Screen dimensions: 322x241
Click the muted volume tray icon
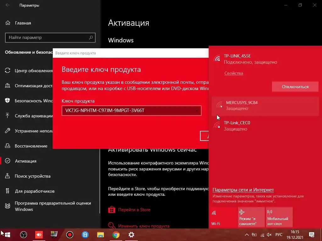pos(269,235)
